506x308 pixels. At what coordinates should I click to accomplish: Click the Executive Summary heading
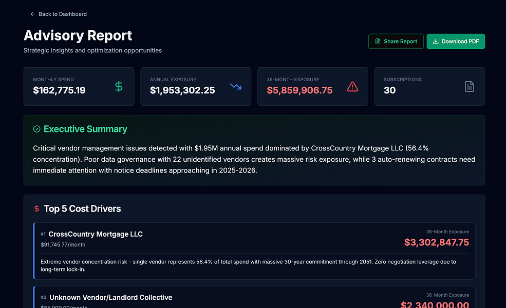click(x=85, y=129)
